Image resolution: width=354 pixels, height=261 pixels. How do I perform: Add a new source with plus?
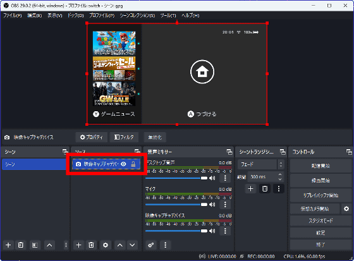[78, 245]
